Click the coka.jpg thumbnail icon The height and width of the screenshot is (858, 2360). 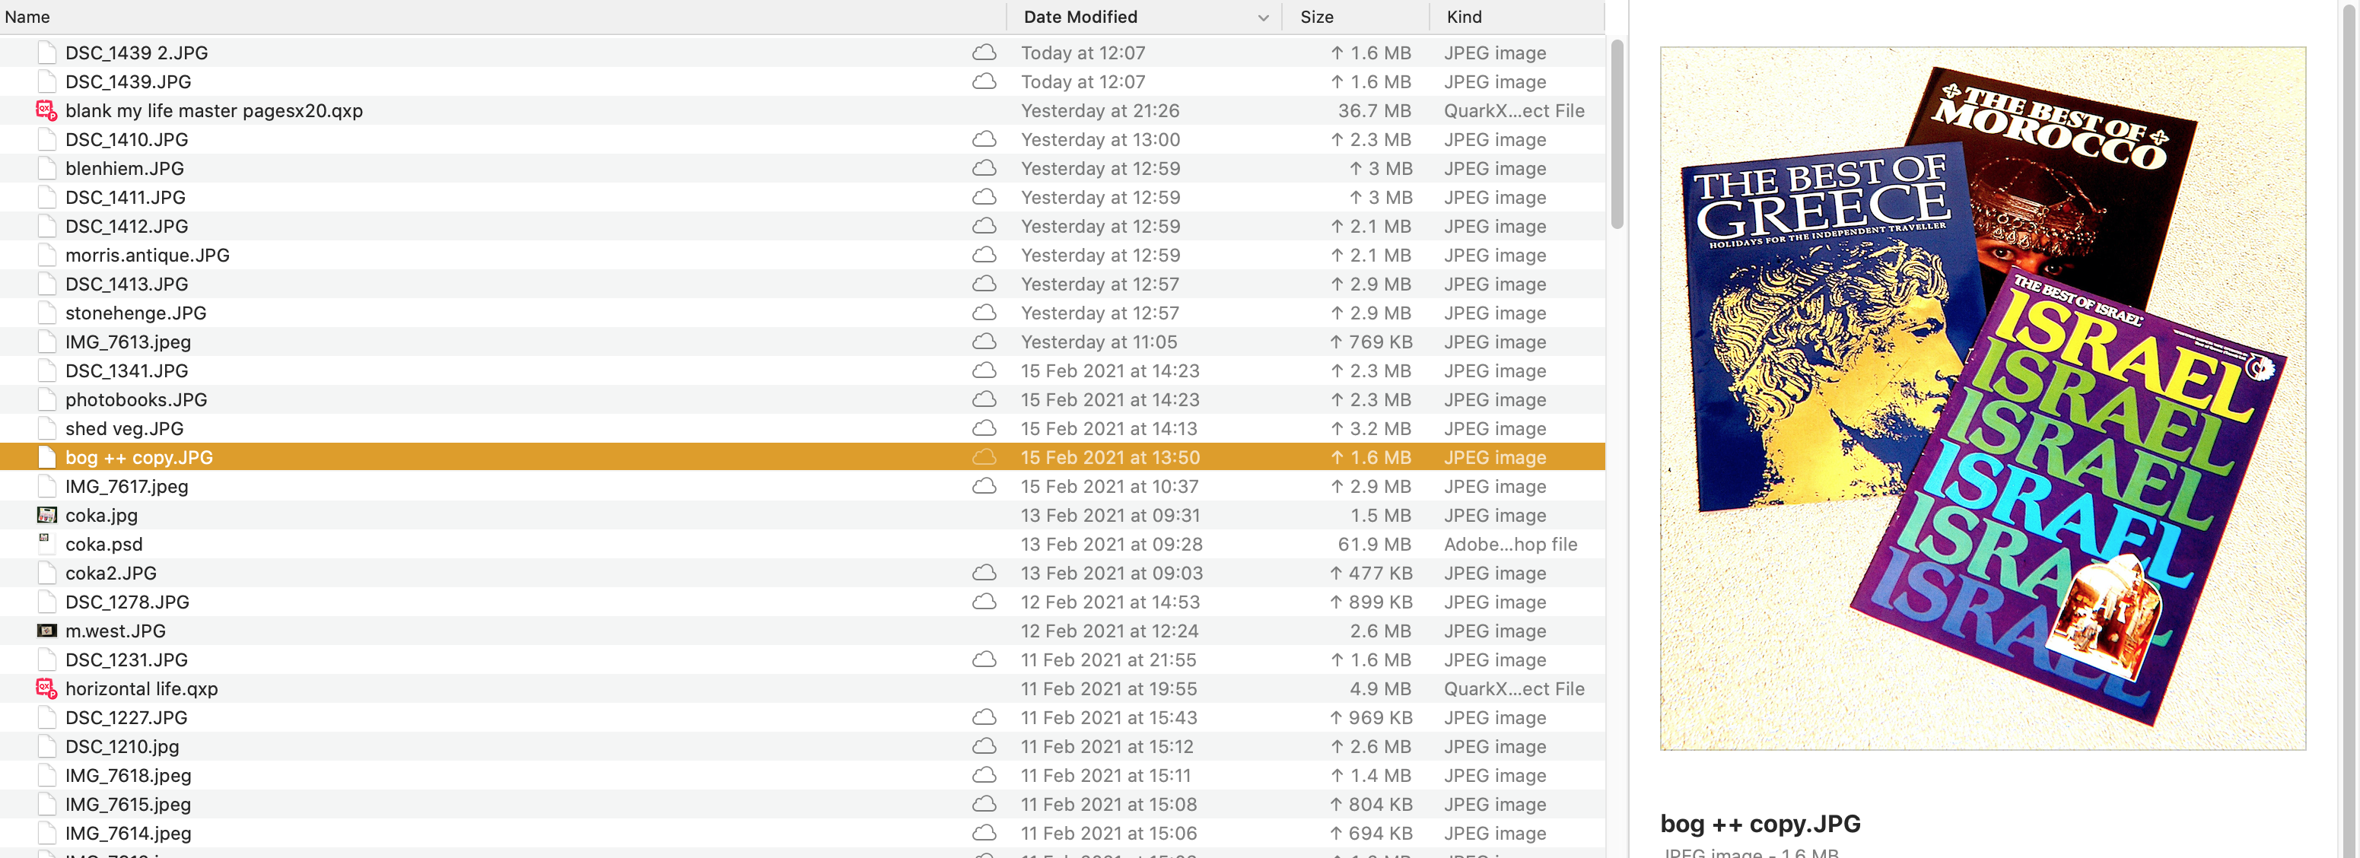tap(46, 516)
